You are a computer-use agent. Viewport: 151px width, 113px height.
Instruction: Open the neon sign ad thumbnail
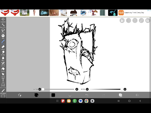coord(44,13)
